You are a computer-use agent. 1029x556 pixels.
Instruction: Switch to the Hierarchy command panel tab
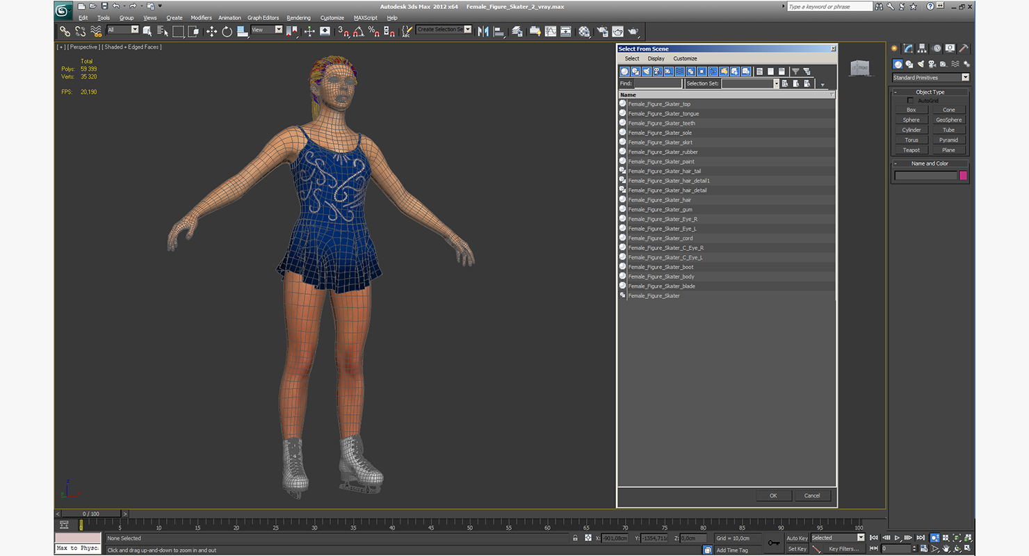coord(922,49)
